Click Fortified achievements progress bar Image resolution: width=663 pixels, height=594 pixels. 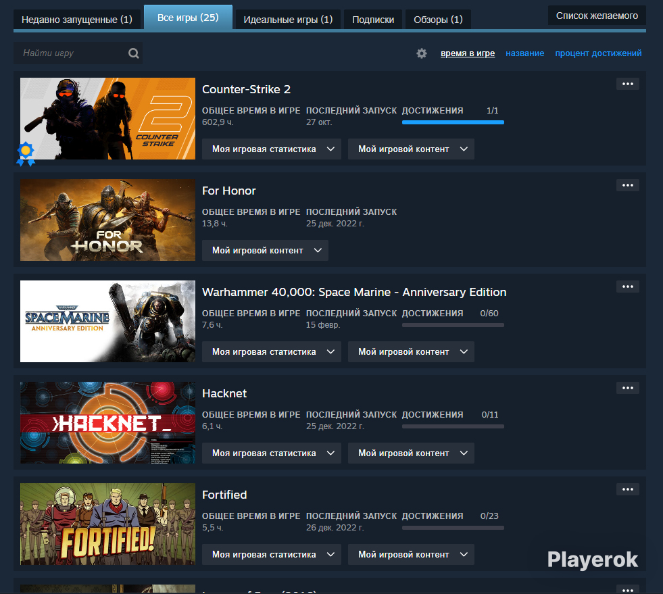click(x=453, y=528)
